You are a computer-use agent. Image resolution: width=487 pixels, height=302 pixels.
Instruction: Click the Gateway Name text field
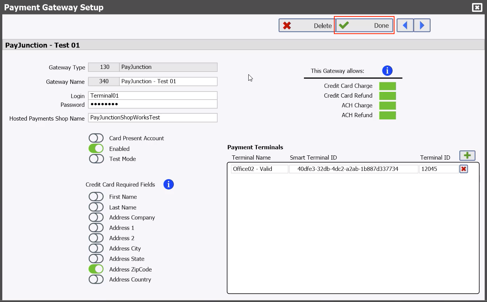pos(168,82)
